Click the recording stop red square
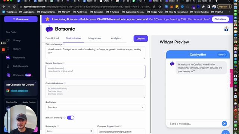Screen dimensions: 239x134 (3, 50)
